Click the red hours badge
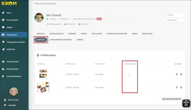The width and height of the screenshot is (191, 110). coord(99,19)
